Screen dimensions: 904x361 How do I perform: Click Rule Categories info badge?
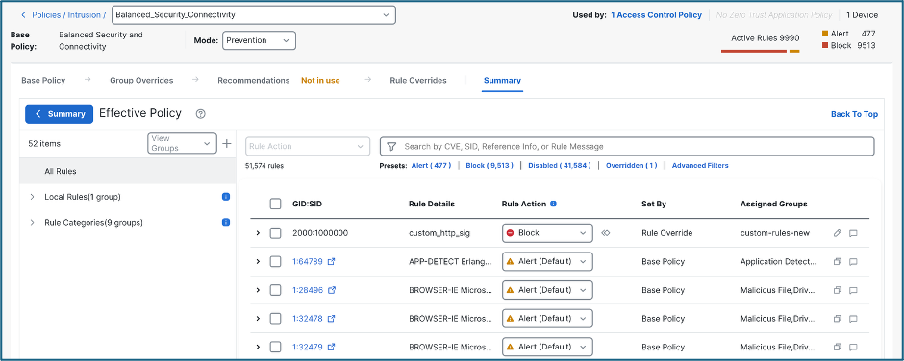226,222
